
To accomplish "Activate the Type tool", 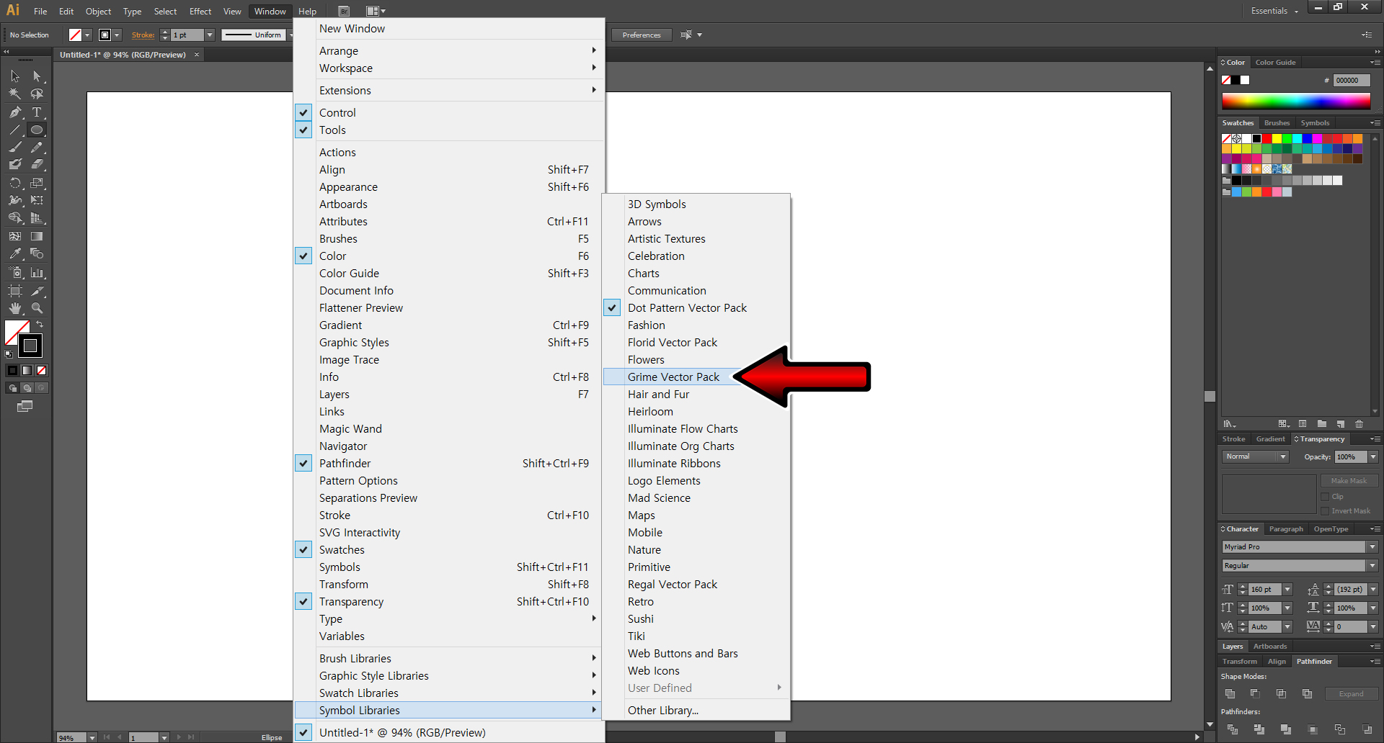I will (37, 112).
